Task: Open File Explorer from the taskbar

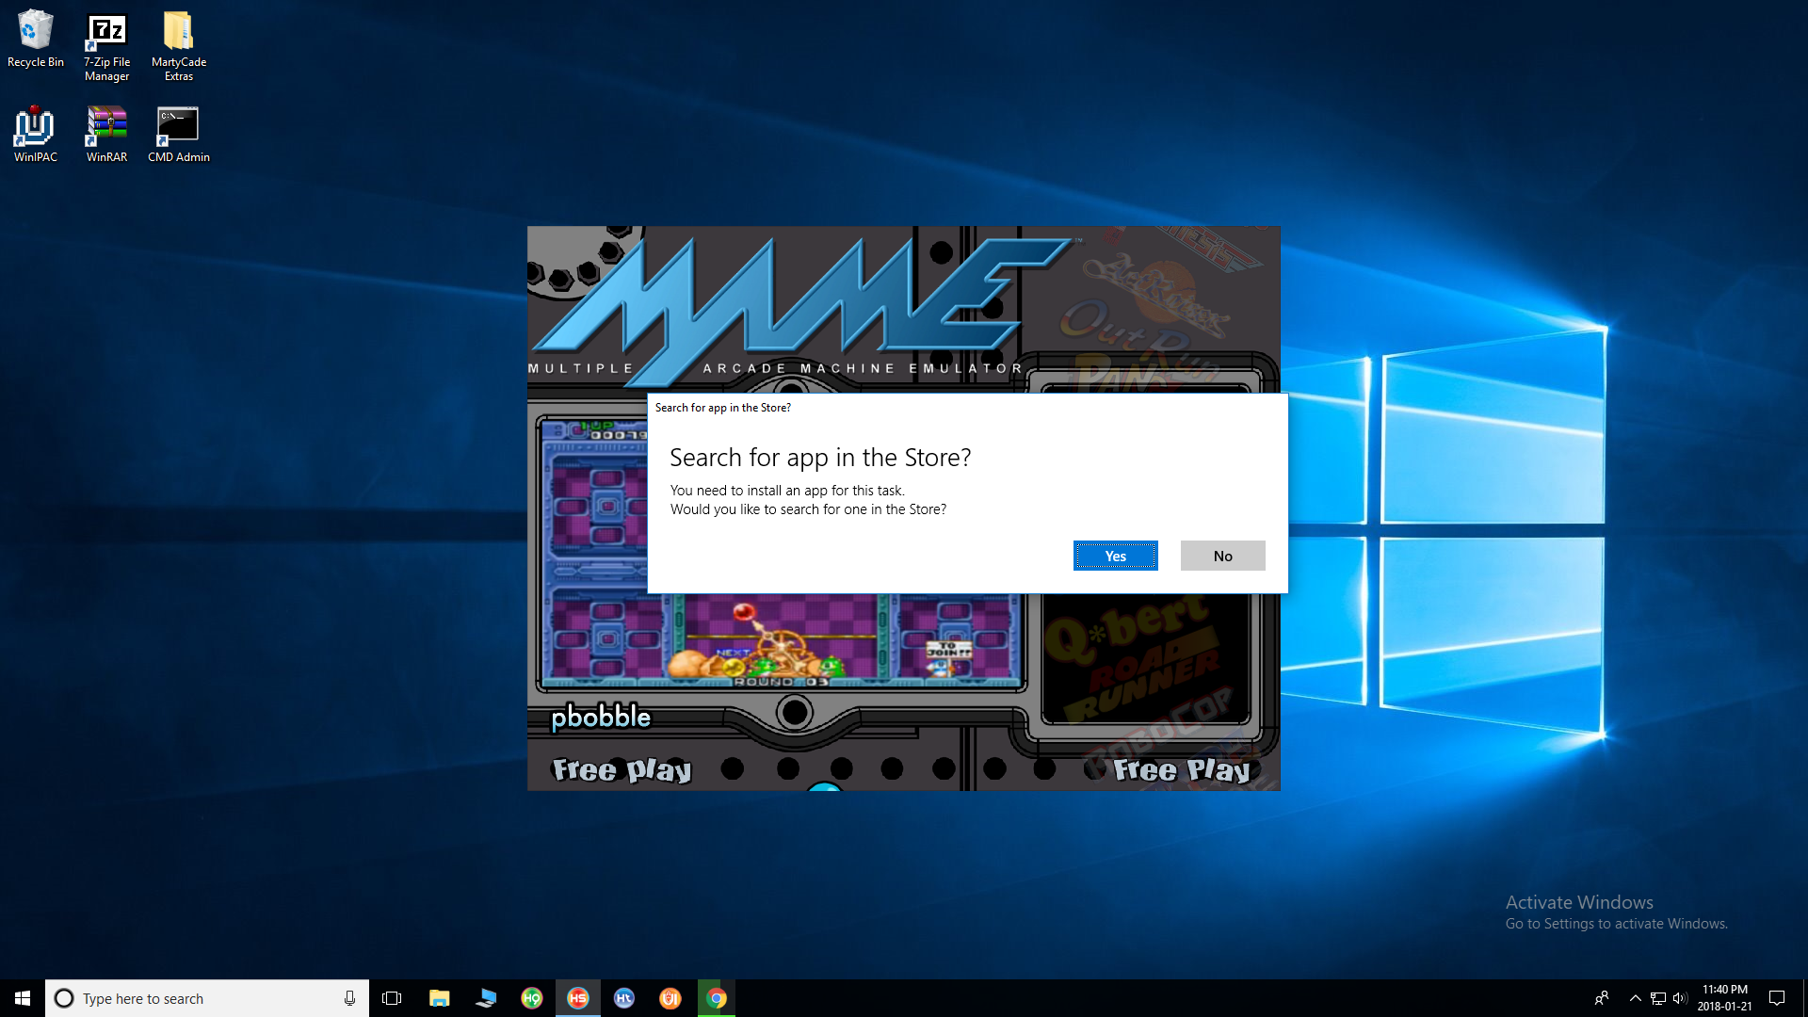Action: 439,997
